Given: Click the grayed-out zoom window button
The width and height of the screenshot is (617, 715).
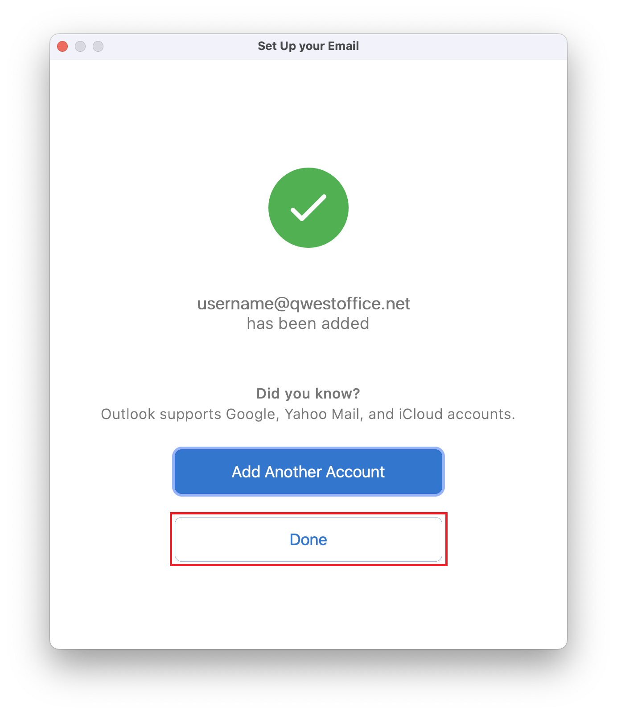Looking at the screenshot, I should (x=98, y=46).
